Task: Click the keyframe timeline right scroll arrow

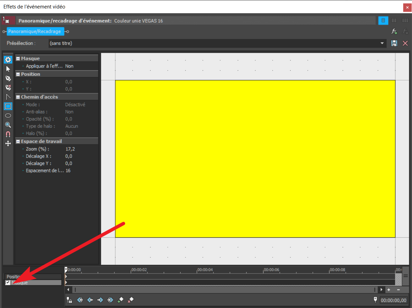Action: (382, 290)
